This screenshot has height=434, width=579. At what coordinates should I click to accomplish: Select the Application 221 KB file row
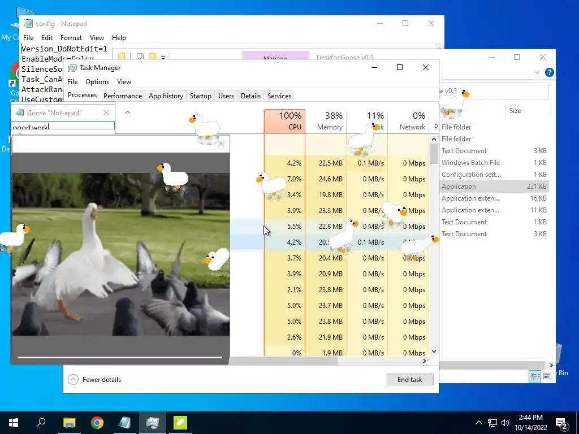point(494,186)
